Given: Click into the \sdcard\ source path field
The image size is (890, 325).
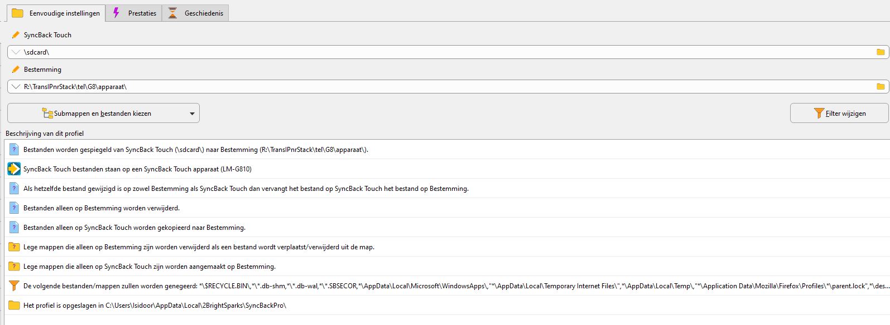Looking at the screenshot, I should (x=448, y=52).
